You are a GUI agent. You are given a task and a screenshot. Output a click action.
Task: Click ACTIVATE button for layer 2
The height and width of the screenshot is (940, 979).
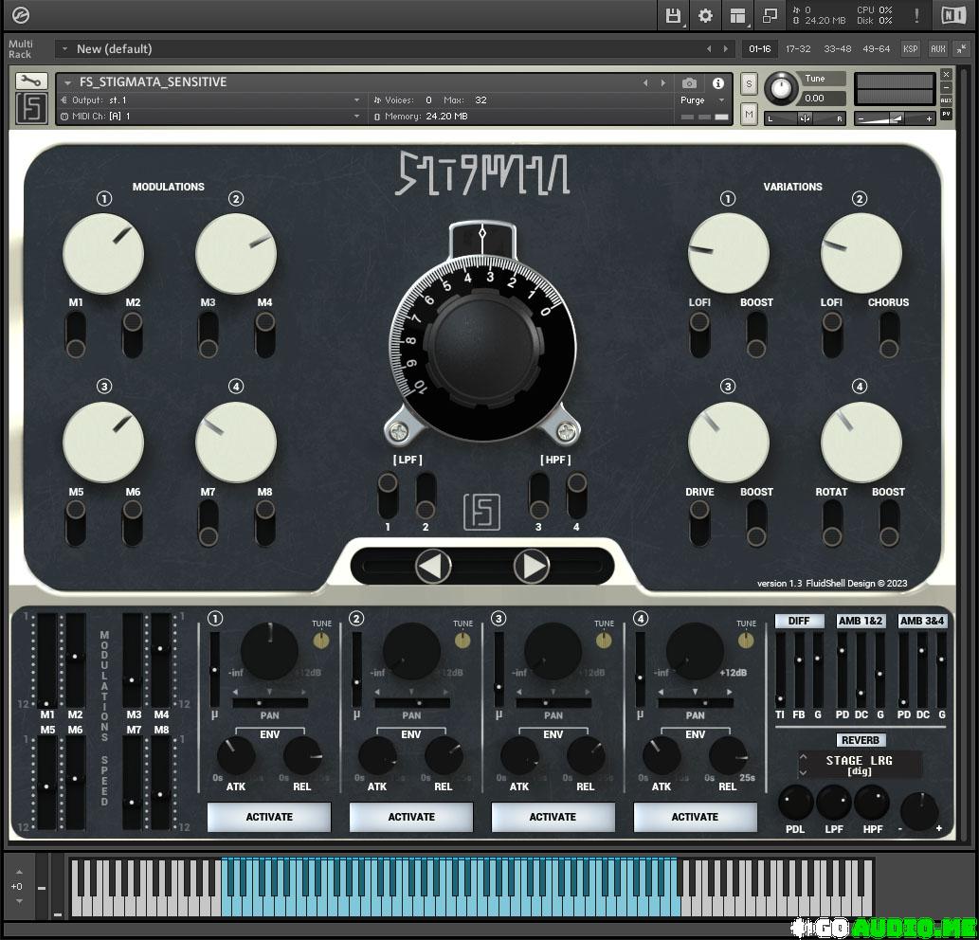(410, 817)
